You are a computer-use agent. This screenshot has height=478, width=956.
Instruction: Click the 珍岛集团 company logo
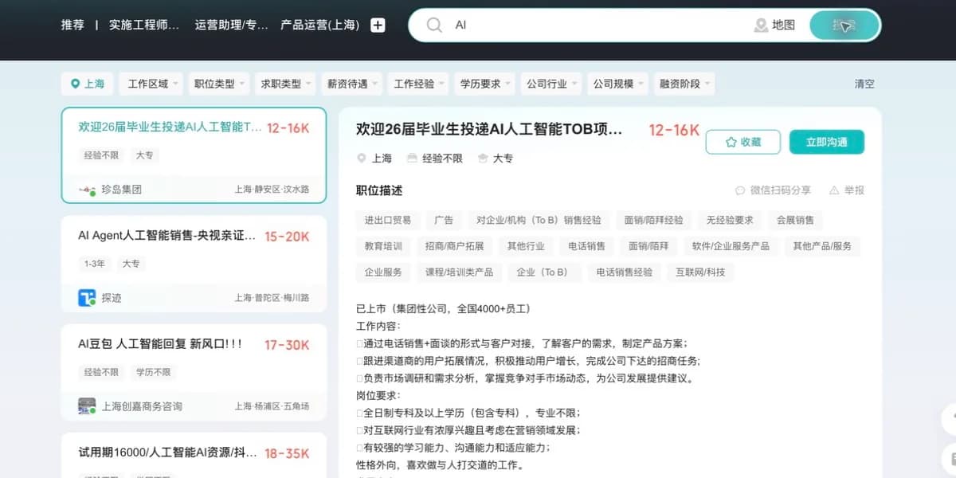tap(87, 190)
